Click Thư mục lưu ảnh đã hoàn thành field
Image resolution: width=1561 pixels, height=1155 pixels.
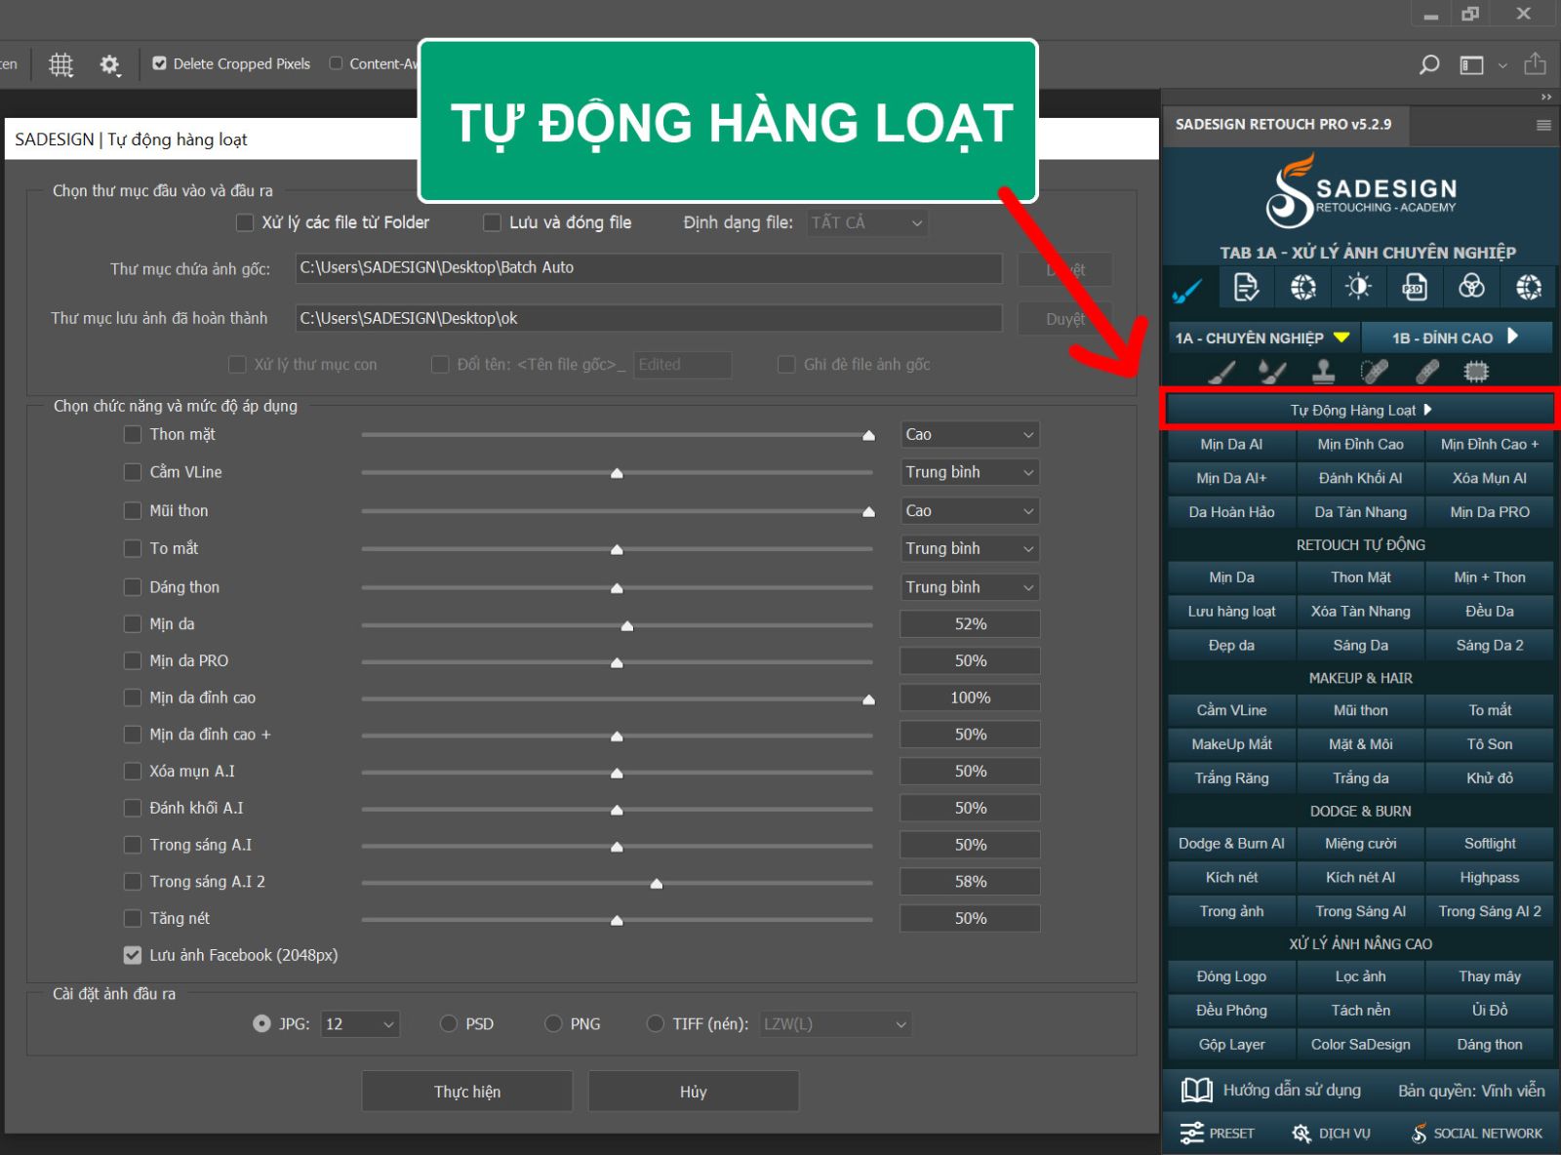point(649,318)
